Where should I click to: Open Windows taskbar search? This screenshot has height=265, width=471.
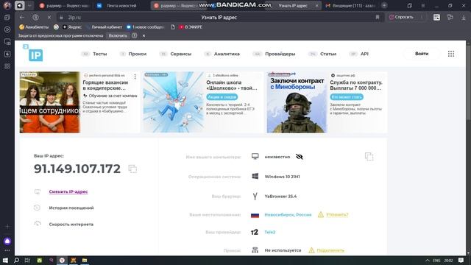tap(16, 260)
